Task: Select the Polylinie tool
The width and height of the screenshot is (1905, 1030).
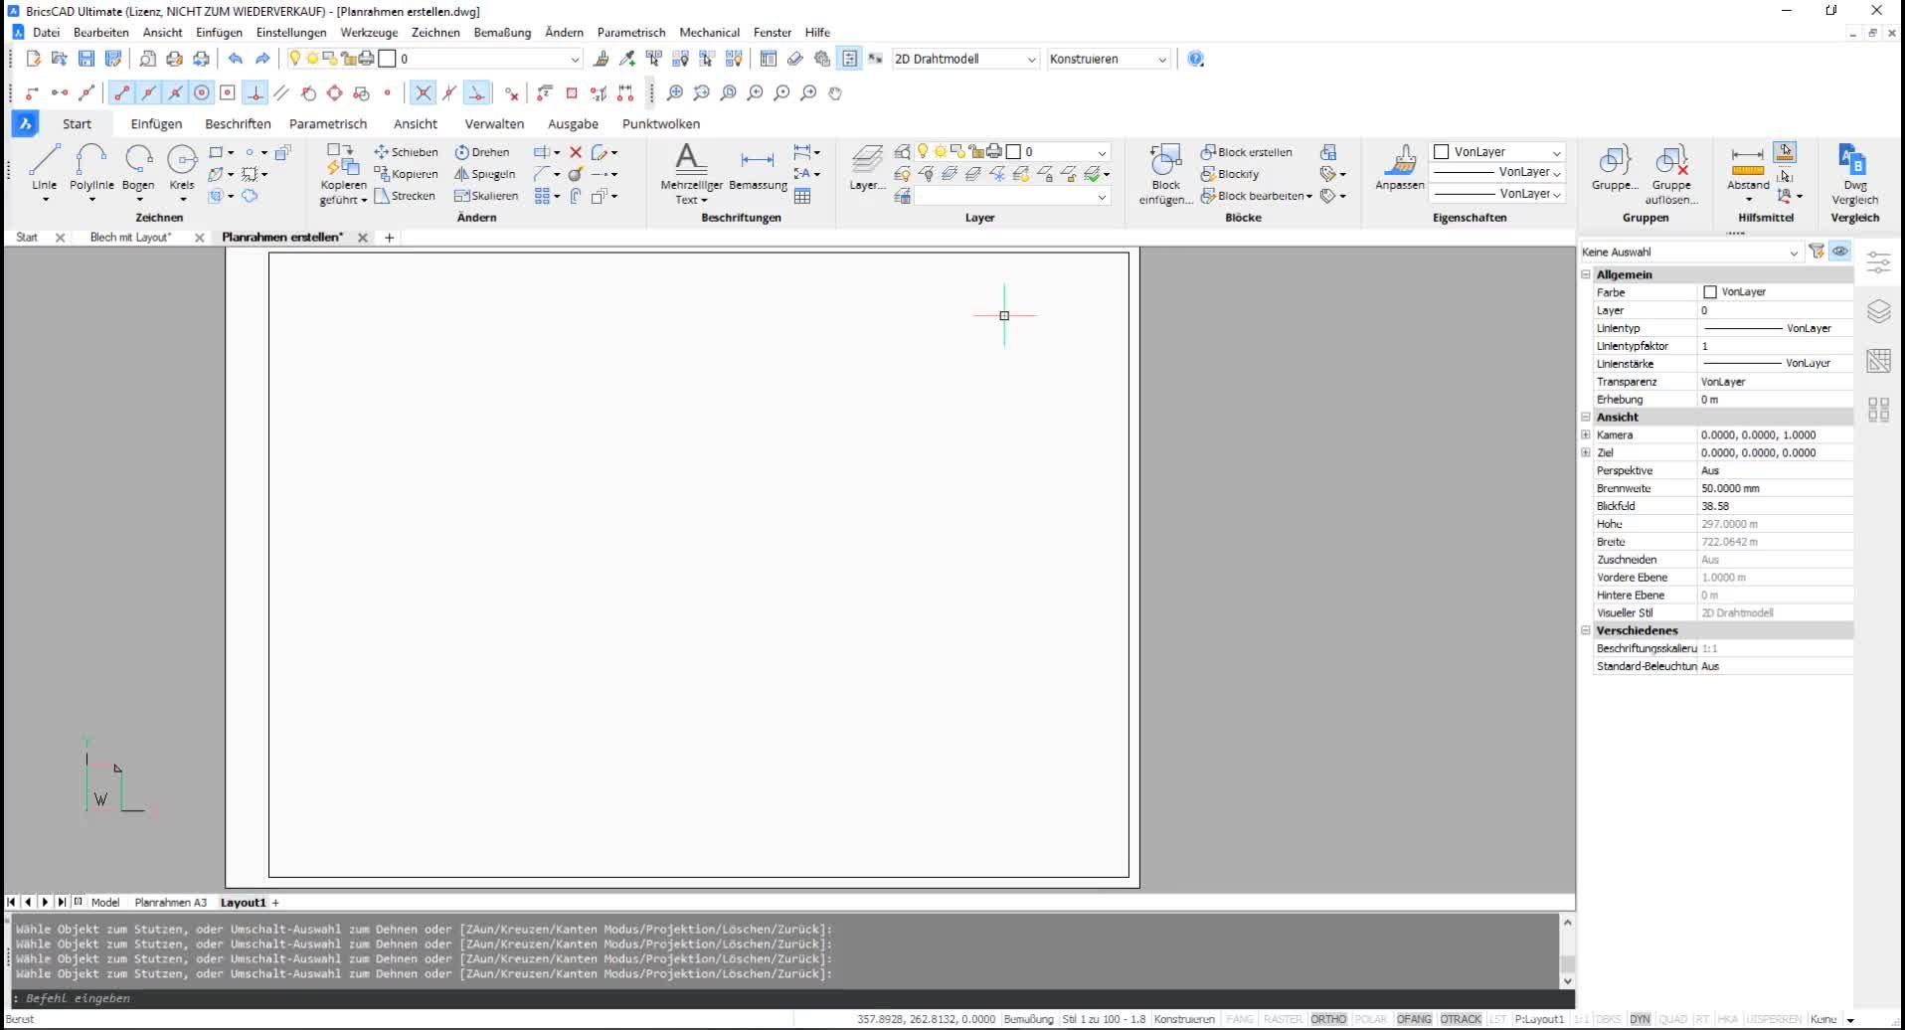Action: click(x=91, y=167)
